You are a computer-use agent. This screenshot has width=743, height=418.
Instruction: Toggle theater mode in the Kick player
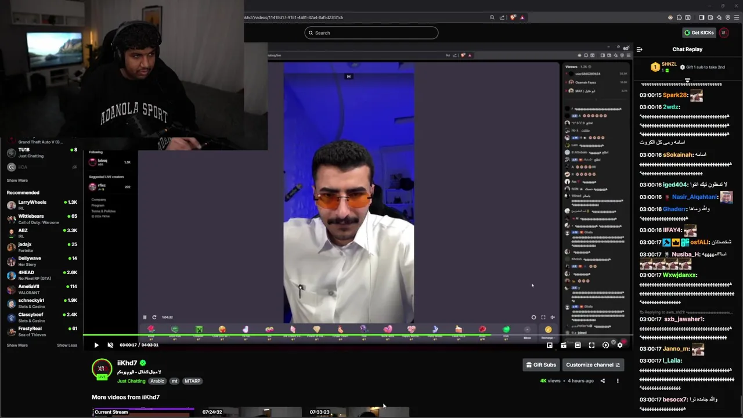(x=578, y=345)
